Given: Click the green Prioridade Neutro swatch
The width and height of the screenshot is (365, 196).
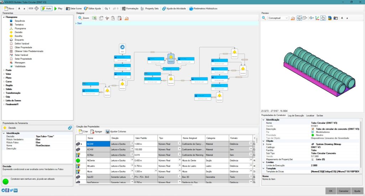Looking at the screenshot, I should tap(313, 135).
